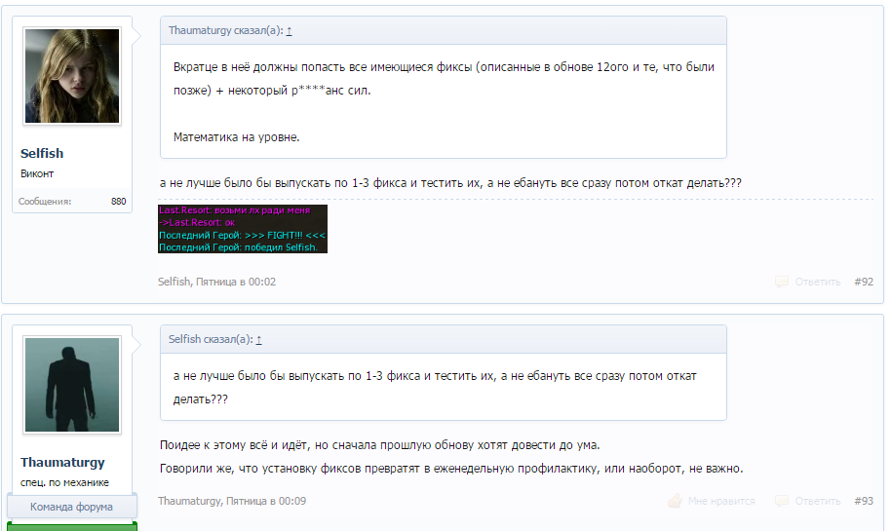Click the 'Команда форума' banner
This screenshot has height=531, width=892.
pyautogui.click(x=71, y=507)
